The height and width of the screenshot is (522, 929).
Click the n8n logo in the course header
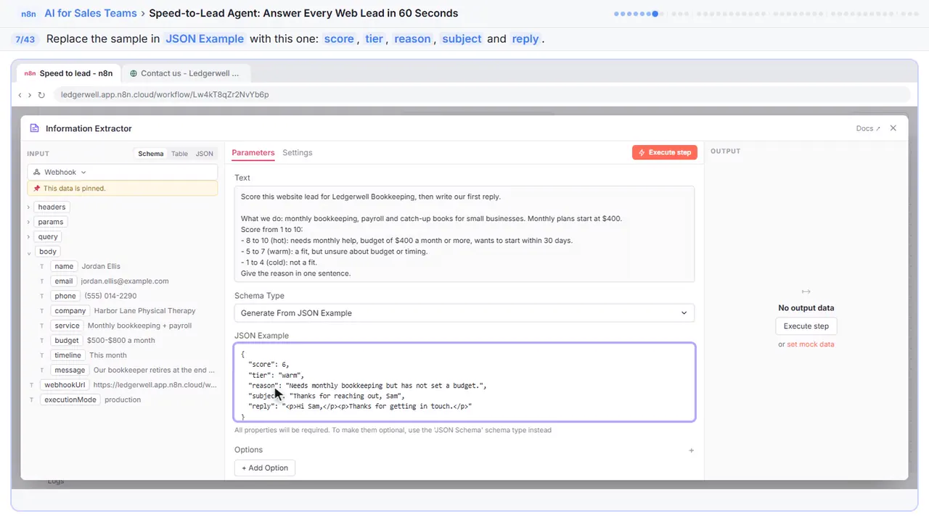28,13
